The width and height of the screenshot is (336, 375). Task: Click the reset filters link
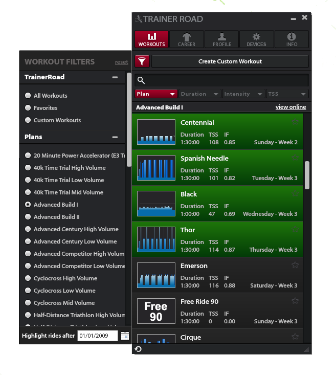click(122, 62)
